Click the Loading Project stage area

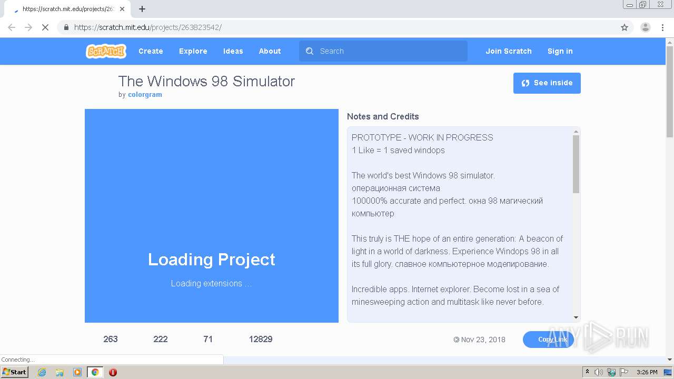pos(212,216)
